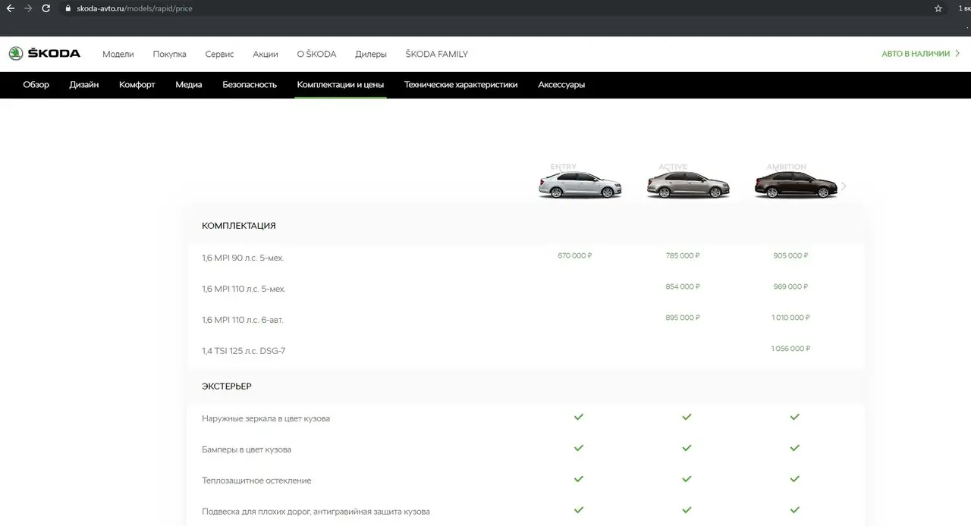Open the О ŠKODA menu
Viewport: 971px width, 526px height.
(x=316, y=55)
